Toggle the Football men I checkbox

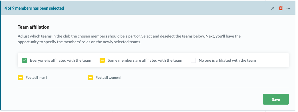pos(20,78)
